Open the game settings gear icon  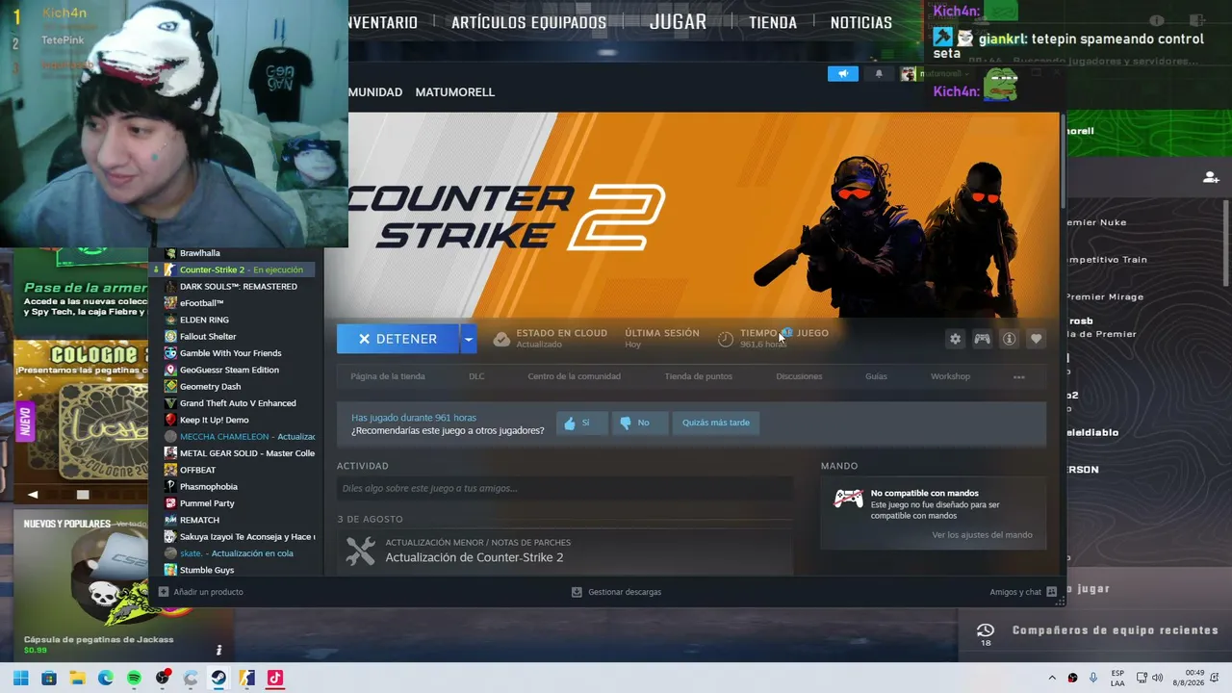point(955,339)
